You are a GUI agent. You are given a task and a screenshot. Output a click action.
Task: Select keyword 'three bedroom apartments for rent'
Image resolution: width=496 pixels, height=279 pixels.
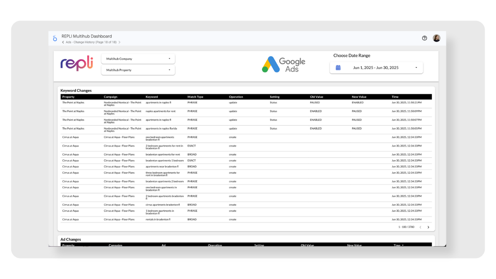coord(163,174)
